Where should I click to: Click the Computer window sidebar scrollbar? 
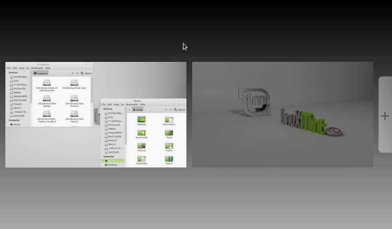(x=31, y=86)
